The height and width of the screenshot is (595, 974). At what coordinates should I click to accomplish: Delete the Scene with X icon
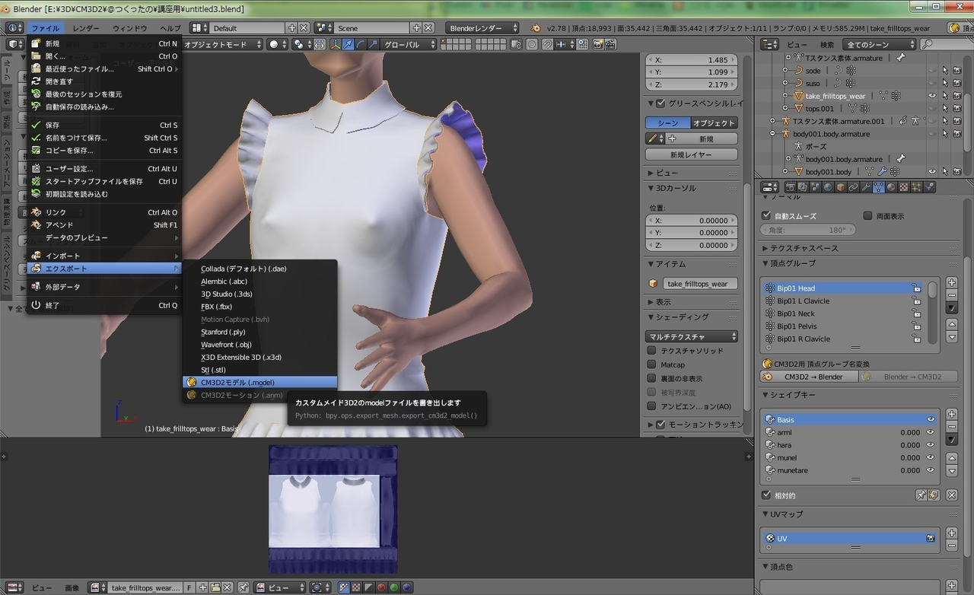428,28
